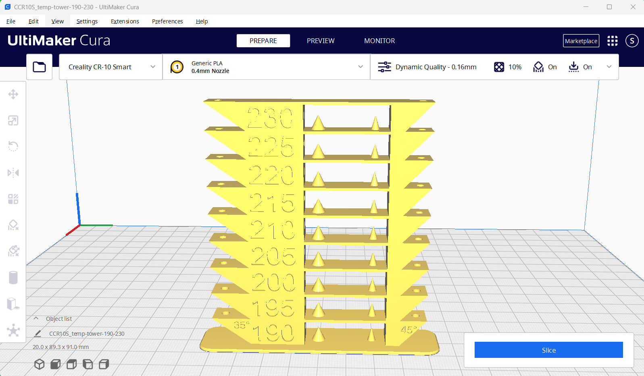The height and width of the screenshot is (376, 644).
Task: Open the Settings menu
Action: pyautogui.click(x=87, y=21)
